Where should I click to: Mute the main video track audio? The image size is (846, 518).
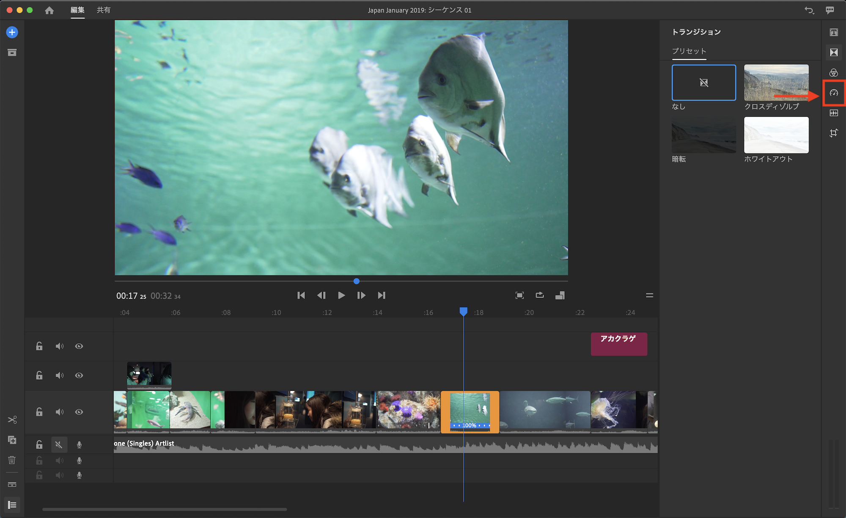(59, 412)
